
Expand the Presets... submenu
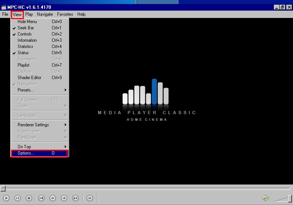pos(40,90)
